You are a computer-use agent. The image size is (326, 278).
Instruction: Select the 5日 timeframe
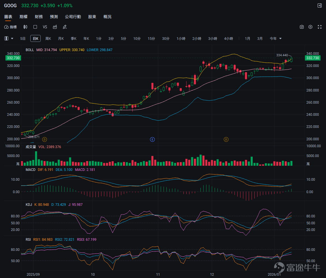point(23,38)
